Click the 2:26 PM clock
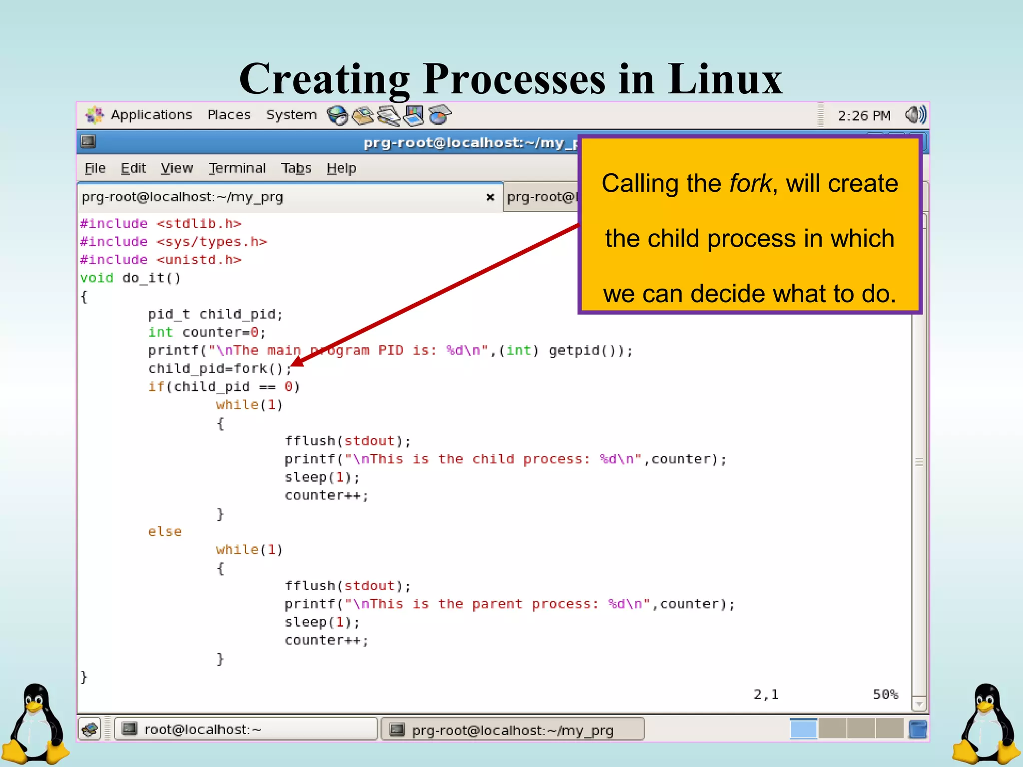The height and width of the screenshot is (767, 1023). [x=864, y=116]
